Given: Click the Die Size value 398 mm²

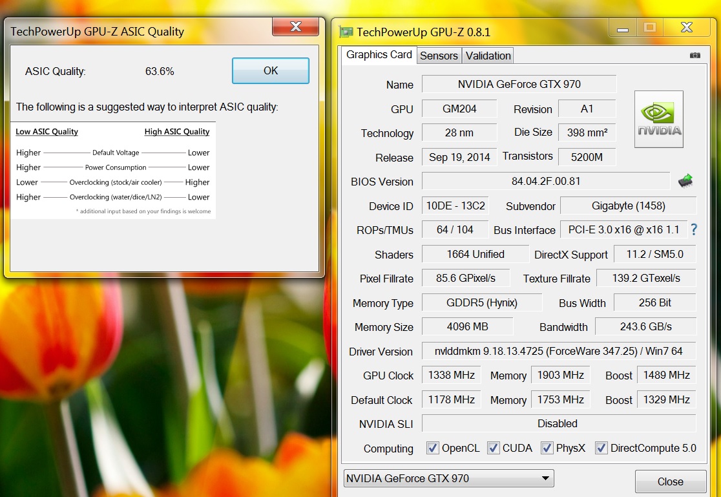Looking at the screenshot, I should click(587, 133).
